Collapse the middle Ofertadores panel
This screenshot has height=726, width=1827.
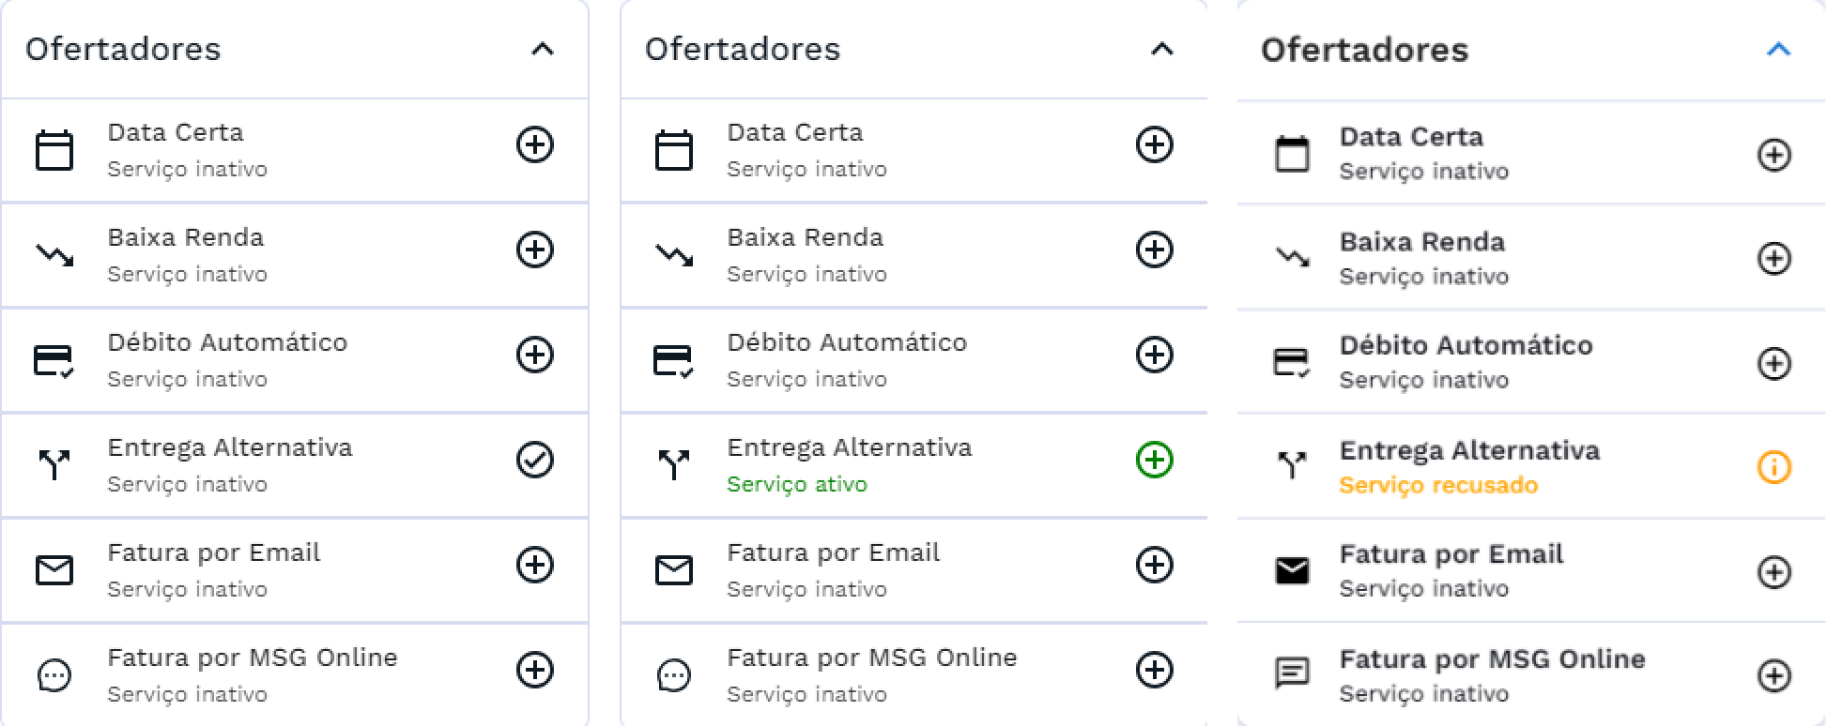1161,51
